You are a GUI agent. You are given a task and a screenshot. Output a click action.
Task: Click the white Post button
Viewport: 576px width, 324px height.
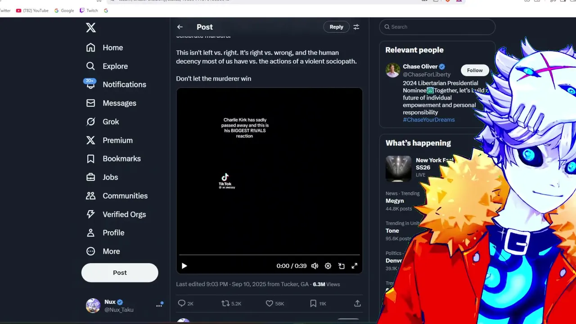click(x=120, y=273)
